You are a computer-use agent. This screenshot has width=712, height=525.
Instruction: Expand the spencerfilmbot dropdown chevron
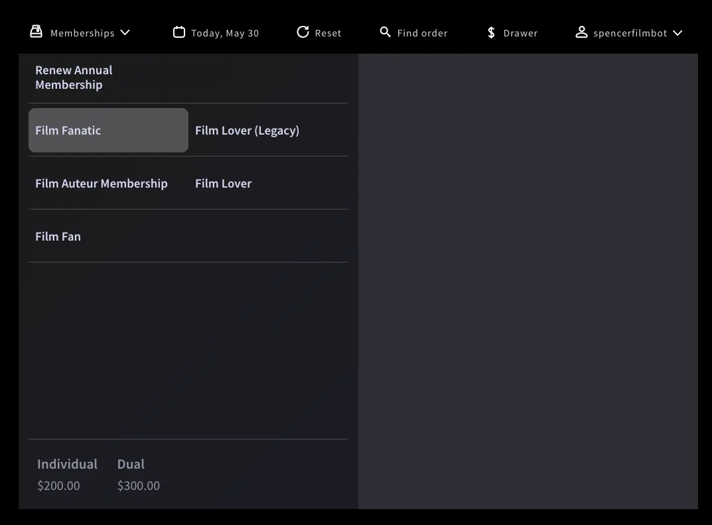[x=677, y=32]
